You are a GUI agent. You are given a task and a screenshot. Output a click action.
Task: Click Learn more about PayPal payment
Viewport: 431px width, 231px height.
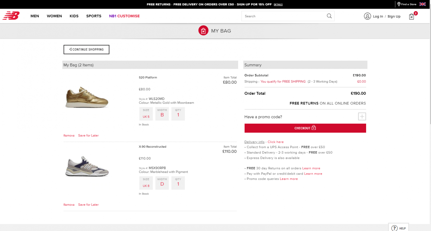click(313, 174)
